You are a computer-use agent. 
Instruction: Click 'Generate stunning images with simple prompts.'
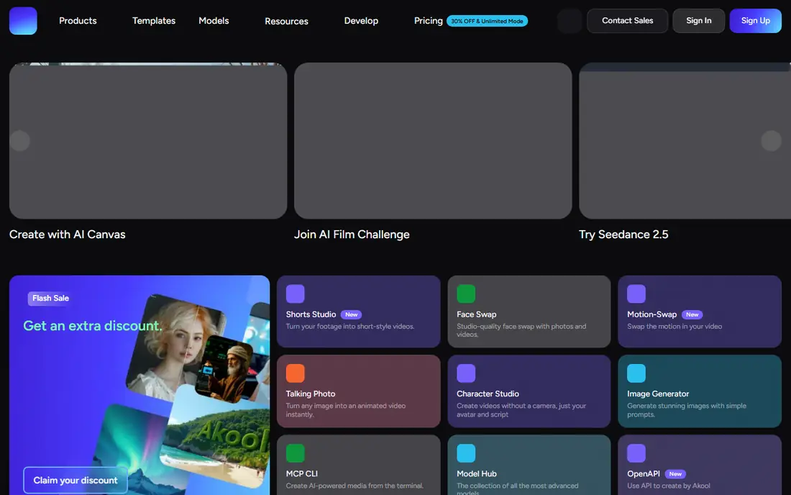tap(687, 410)
